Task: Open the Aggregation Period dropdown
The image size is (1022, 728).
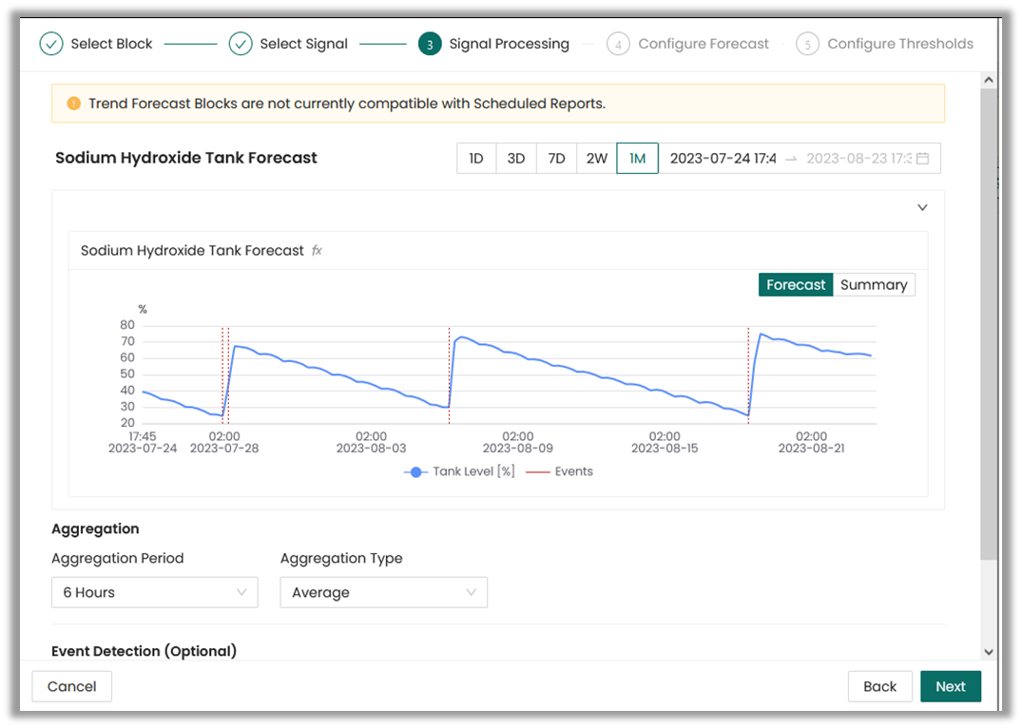Action: click(x=154, y=592)
